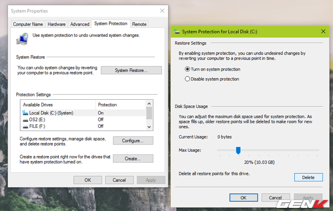This screenshot has width=333, height=211.
Task: Click the FILE (F:) drive icon
Action: [x=24, y=126]
